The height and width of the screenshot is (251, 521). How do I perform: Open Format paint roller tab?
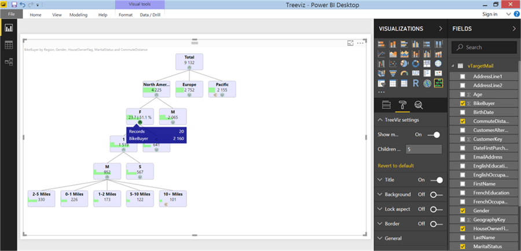click(x=402, y=105)
